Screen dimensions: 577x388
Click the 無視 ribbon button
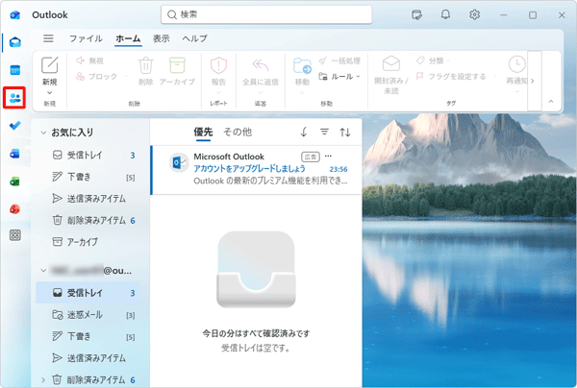tap(89, 61)
